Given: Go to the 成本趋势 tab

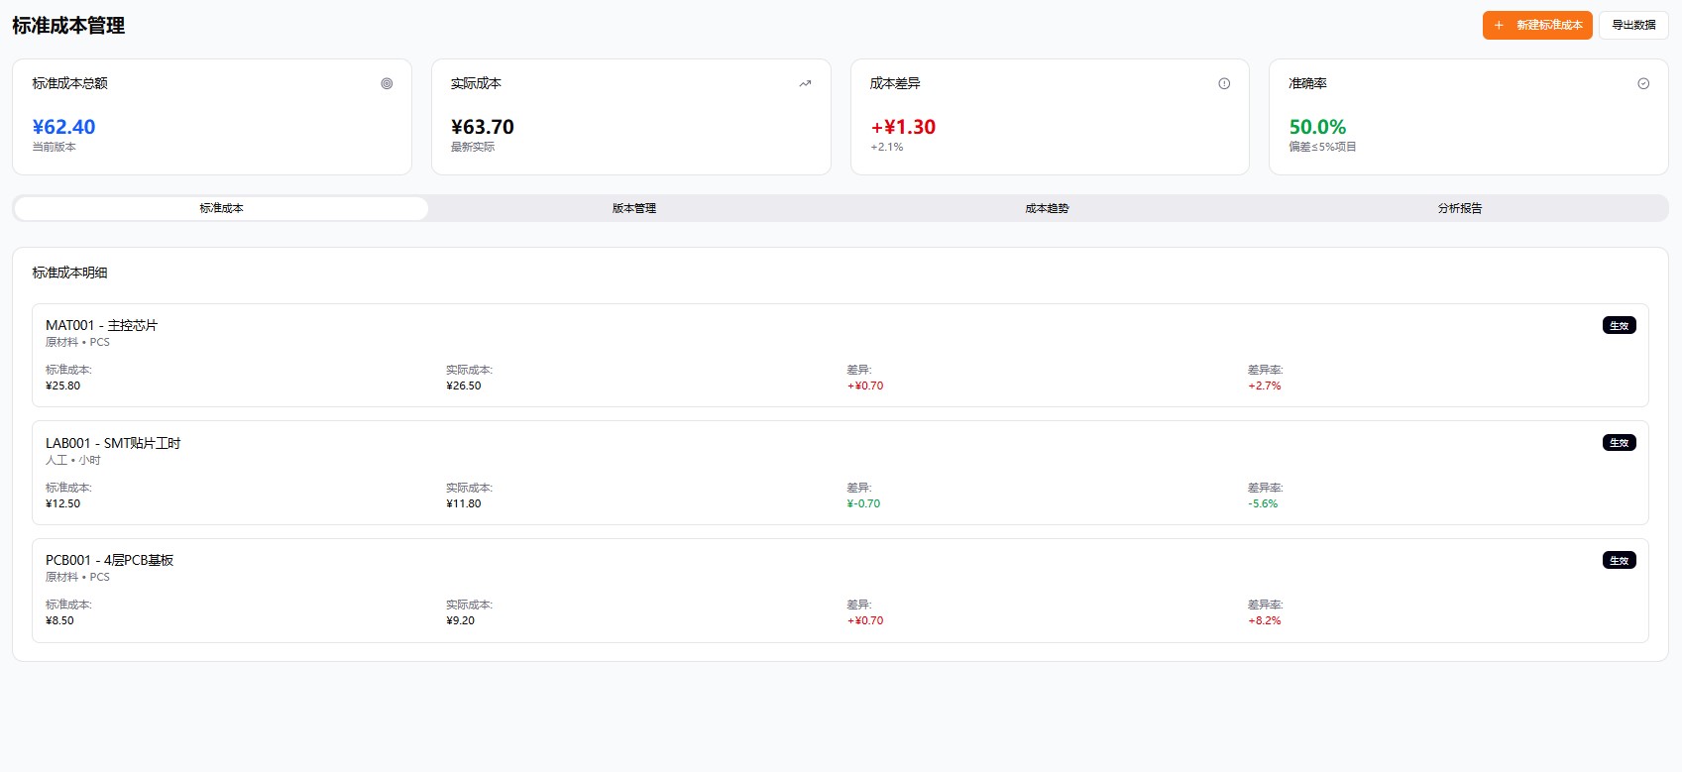Looking at the screenshot, I should [1047, 208].
